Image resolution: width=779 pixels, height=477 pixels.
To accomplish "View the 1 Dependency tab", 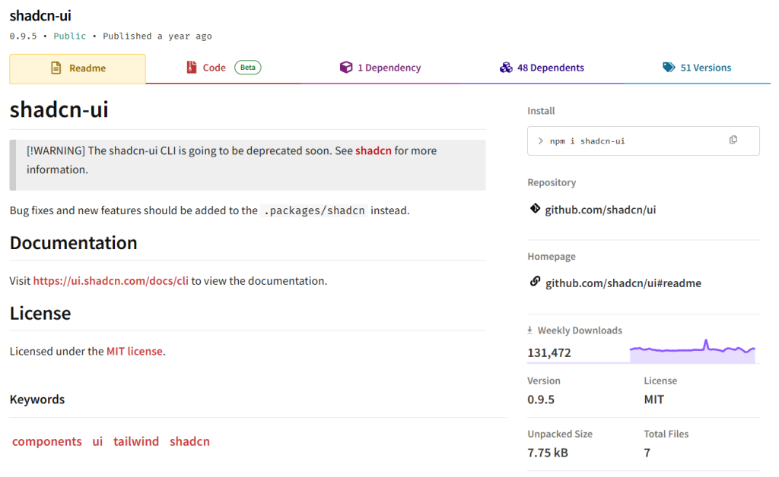I will coord(380,68).
